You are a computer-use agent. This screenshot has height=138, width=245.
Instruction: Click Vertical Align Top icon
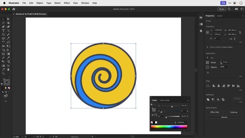click(229, 86)
